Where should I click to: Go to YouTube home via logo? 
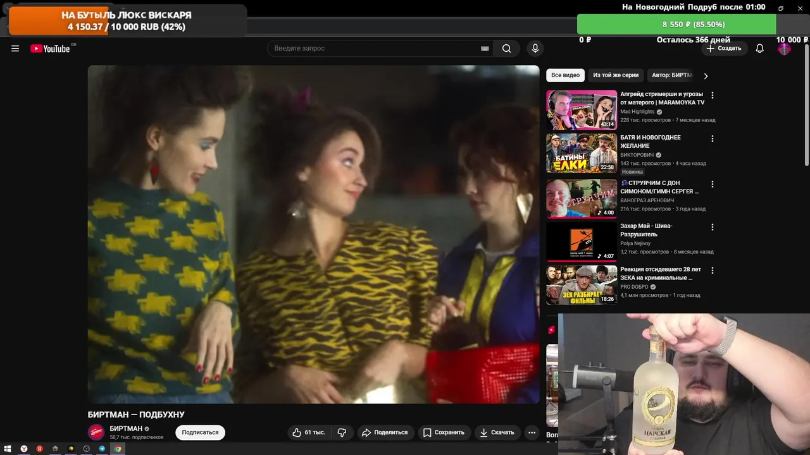pos(50,49)
